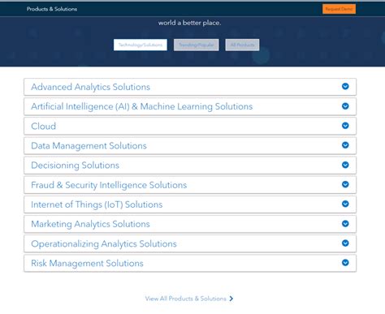This screenshot has height=314, width=385.
Task: Click the Data Management Solutions chevron icon
Action: click(x=345, y=145)
